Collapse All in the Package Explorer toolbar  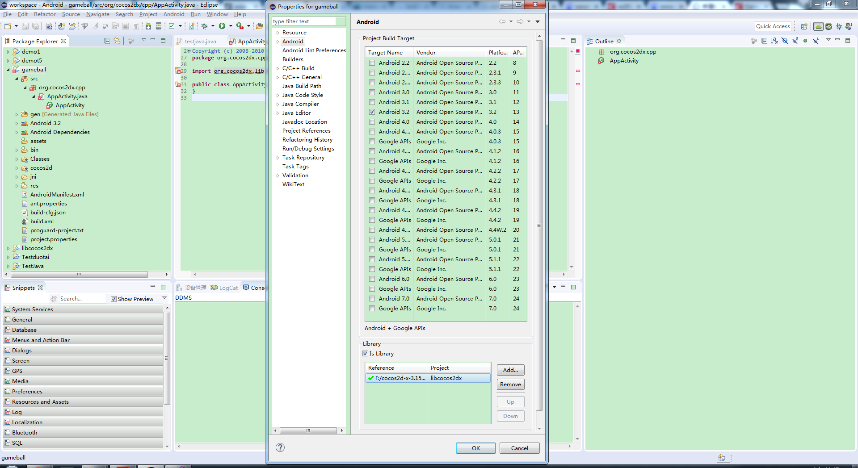[x=107, y=41]
